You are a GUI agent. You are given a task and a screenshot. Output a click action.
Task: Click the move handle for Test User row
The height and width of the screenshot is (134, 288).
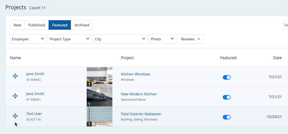pos(15,116)
